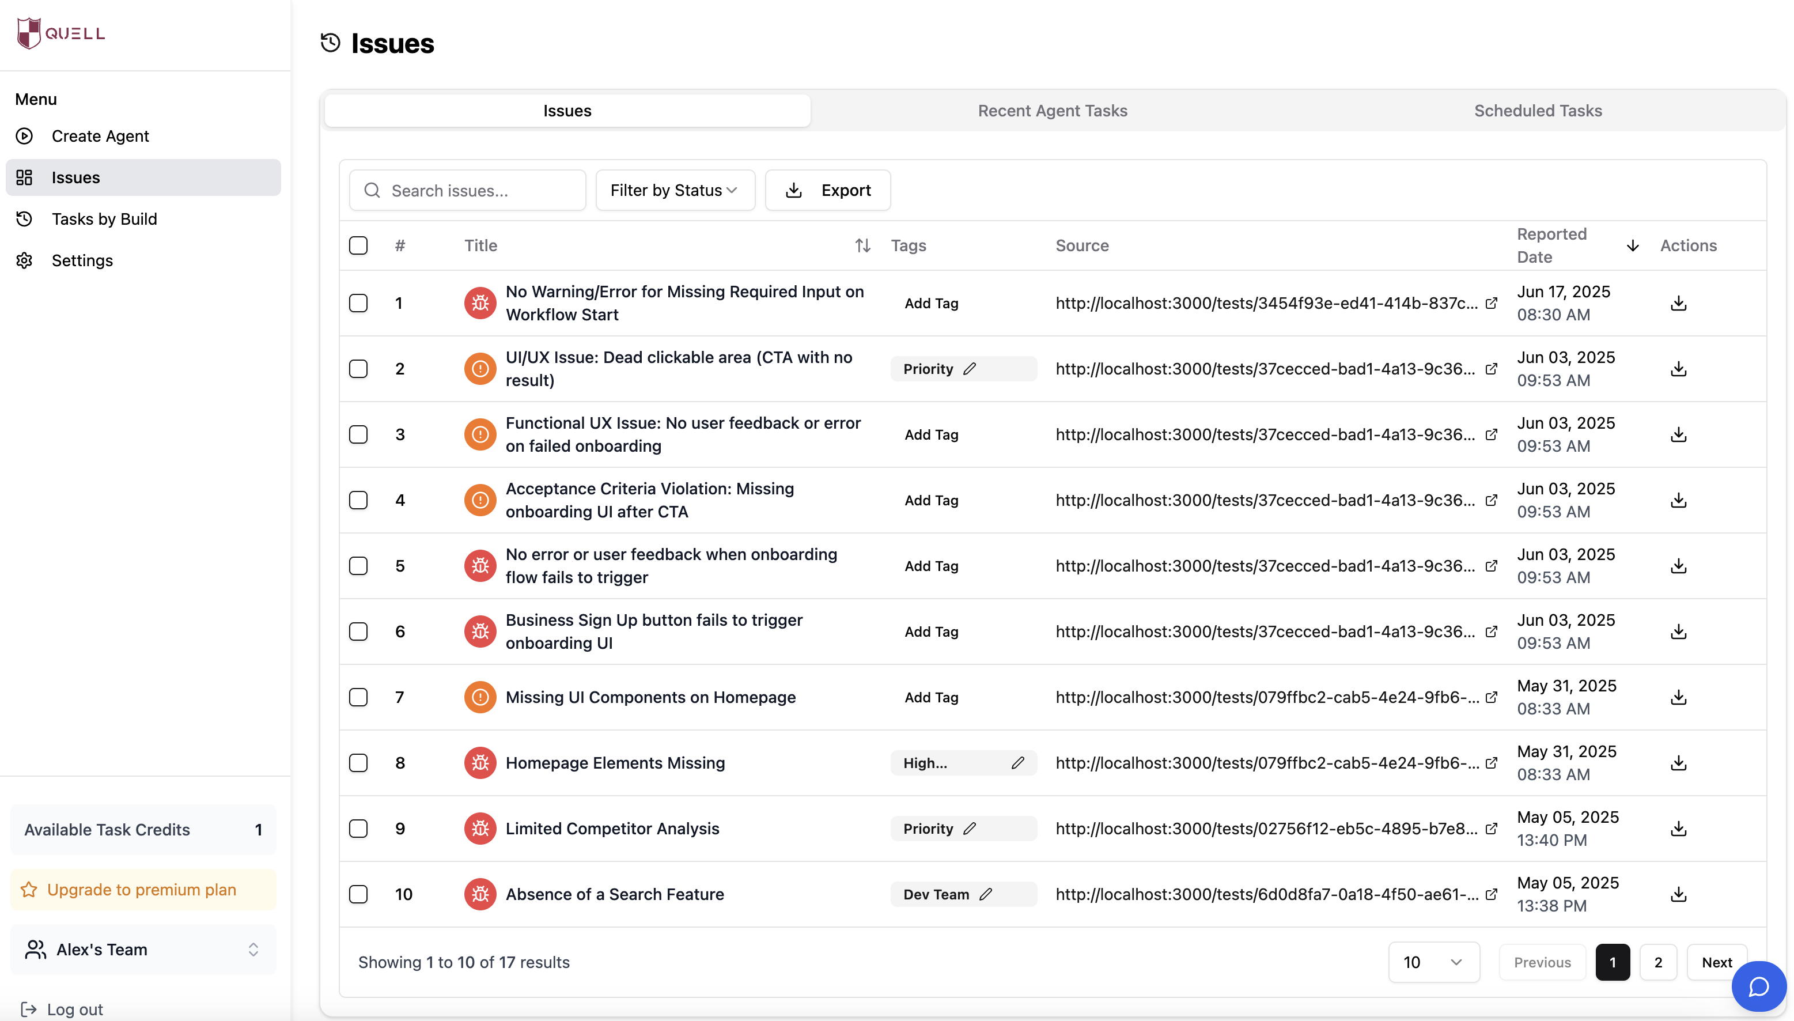Toggle the select-all issues checkbox
Screen dimensions: 1794x1021
(358, 245)
